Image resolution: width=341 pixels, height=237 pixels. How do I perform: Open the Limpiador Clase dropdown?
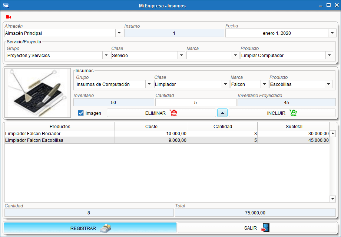(x=225, y=84)
